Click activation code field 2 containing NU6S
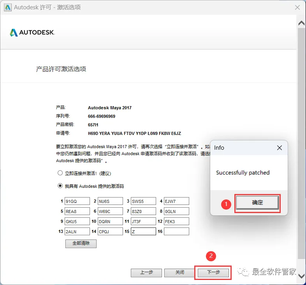The width and height of the screenshot is (306, 285). click(x=110, y=201)
